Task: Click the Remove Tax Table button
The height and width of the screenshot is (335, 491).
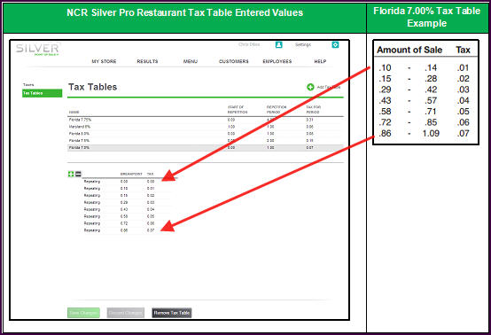Action: click(x=172, y=313)
